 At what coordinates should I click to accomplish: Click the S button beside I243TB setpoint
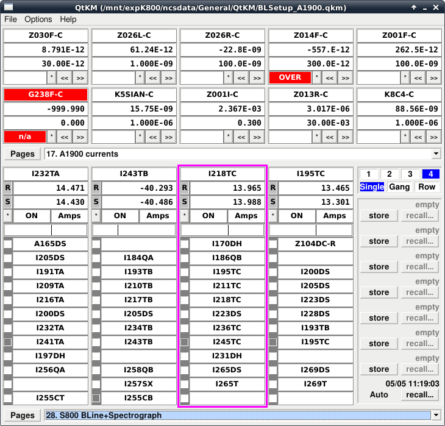point(96,202)
